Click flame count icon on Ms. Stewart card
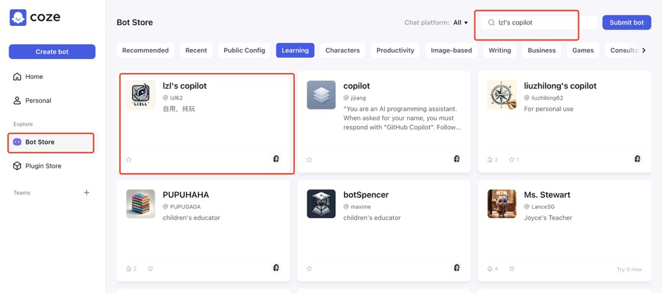 tap(490, 268)
